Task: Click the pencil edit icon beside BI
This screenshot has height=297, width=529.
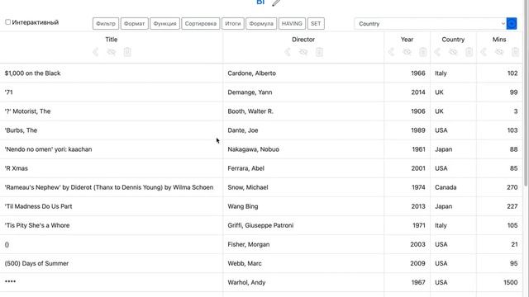Action: click(x=276, y=3)
